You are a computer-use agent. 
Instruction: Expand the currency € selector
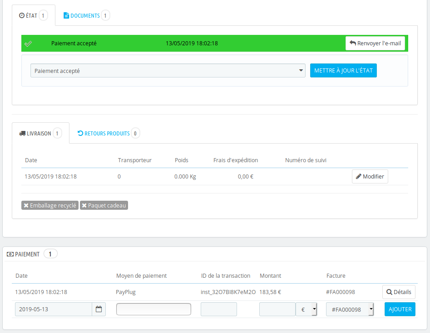coord(306,309)
